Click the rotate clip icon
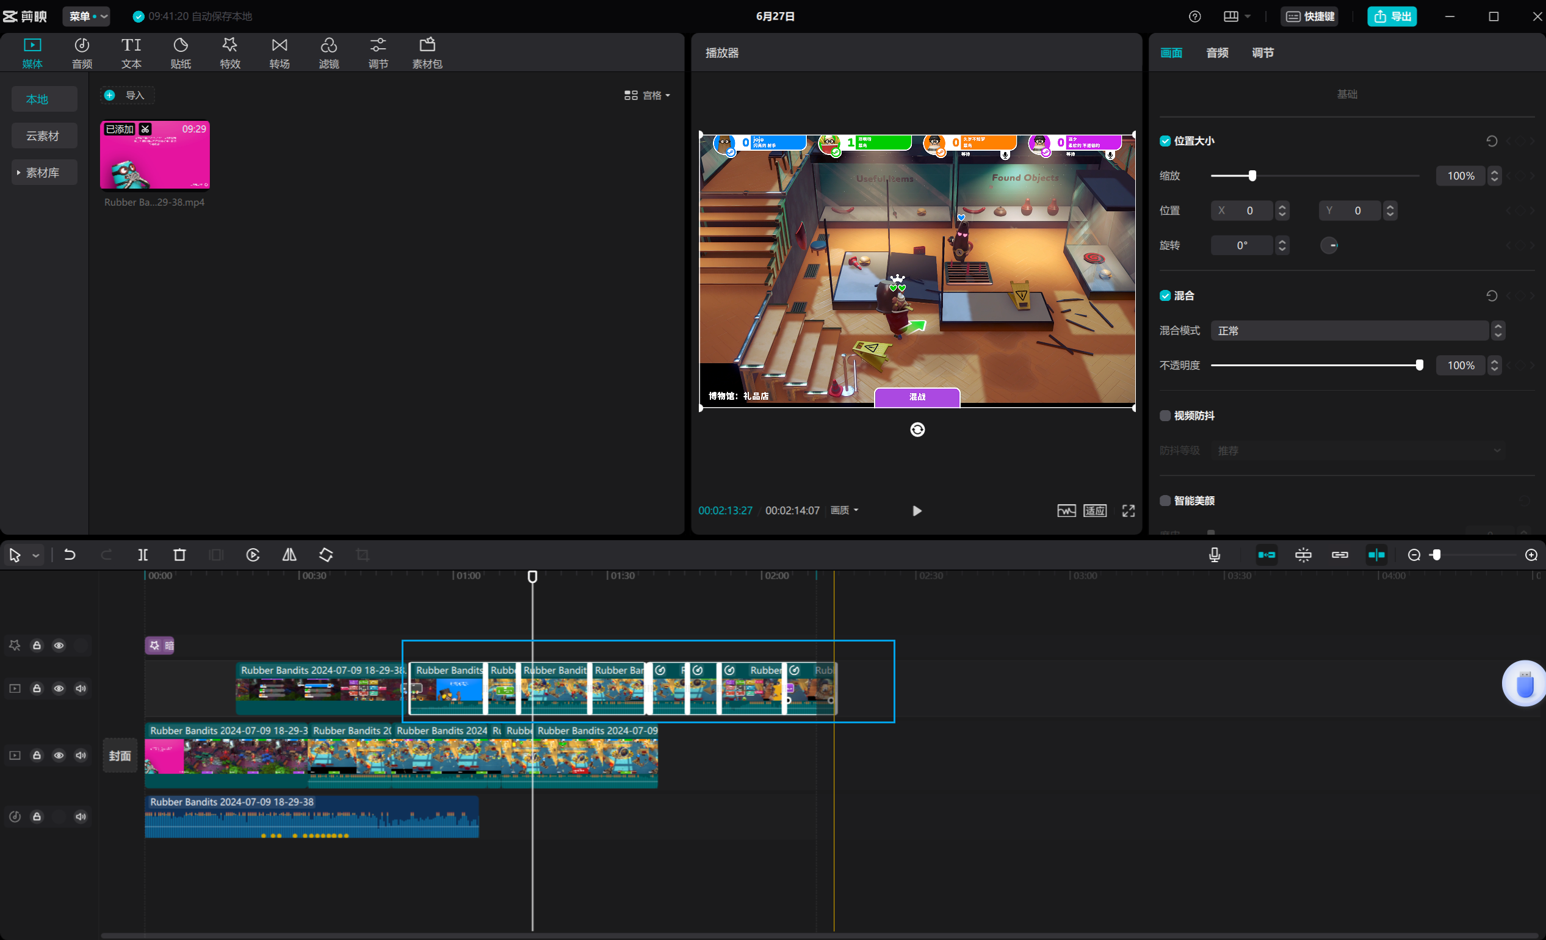Viewport: 1546px width, 940px height. pyautogui.click(x=327, y=555)
